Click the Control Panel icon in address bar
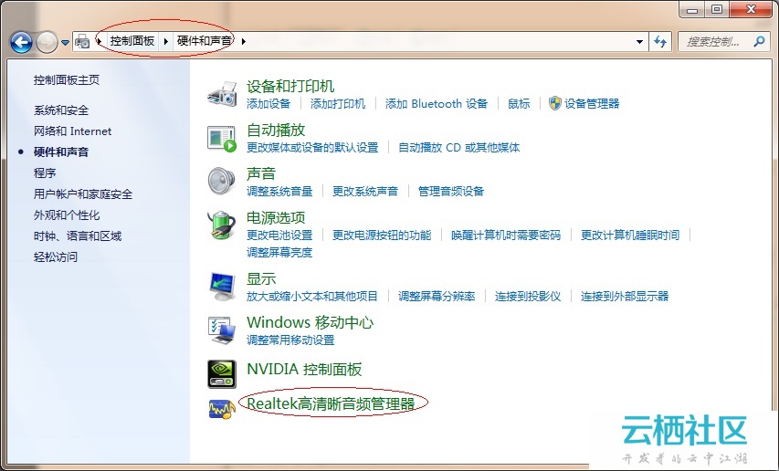Viewport: 779px width, 471px height. tap(82, 41)
